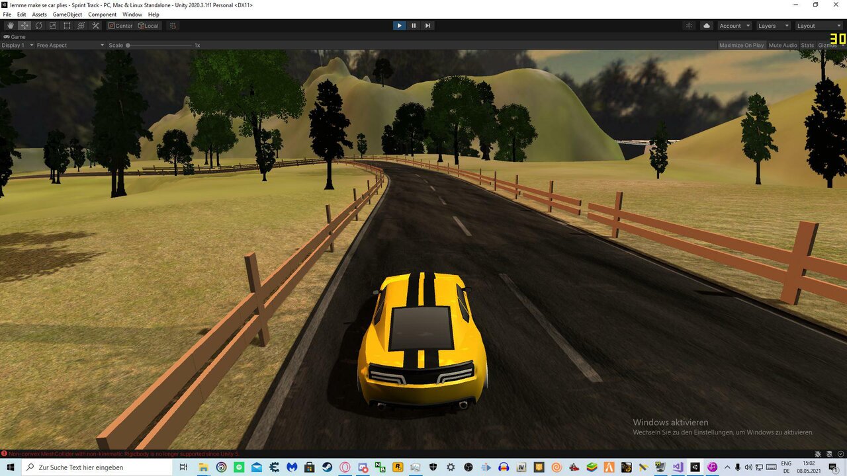The height and width of the screenshot is (476, 847).
Task: Open the Mail app on taskbar
Action: click(x=257, y=467)
